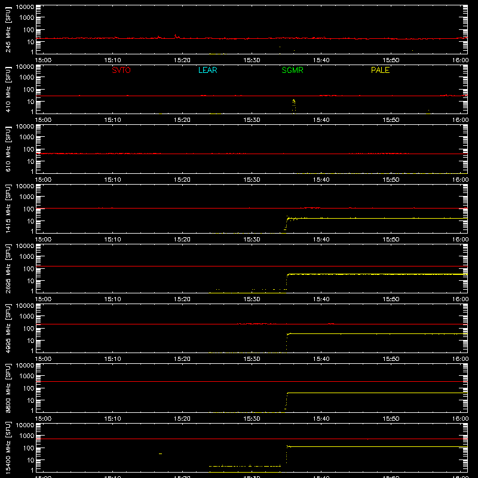Click the 1000 tick on 2695 MHz axis

point(27,257)
